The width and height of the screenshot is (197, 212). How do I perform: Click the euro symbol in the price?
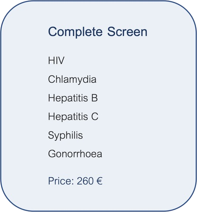(x=99, y=181)
